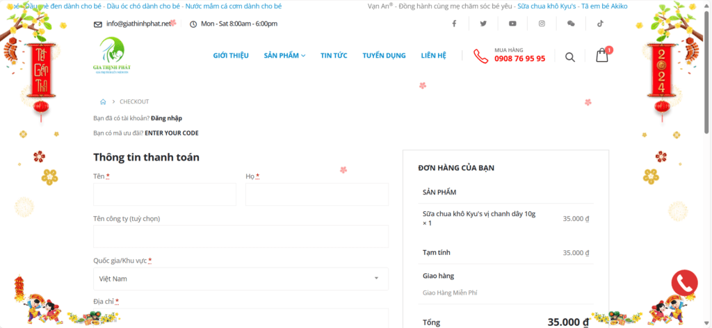712x328 pixels.
Task: Click the Tên first name input field
Action: tap(165, 195)
